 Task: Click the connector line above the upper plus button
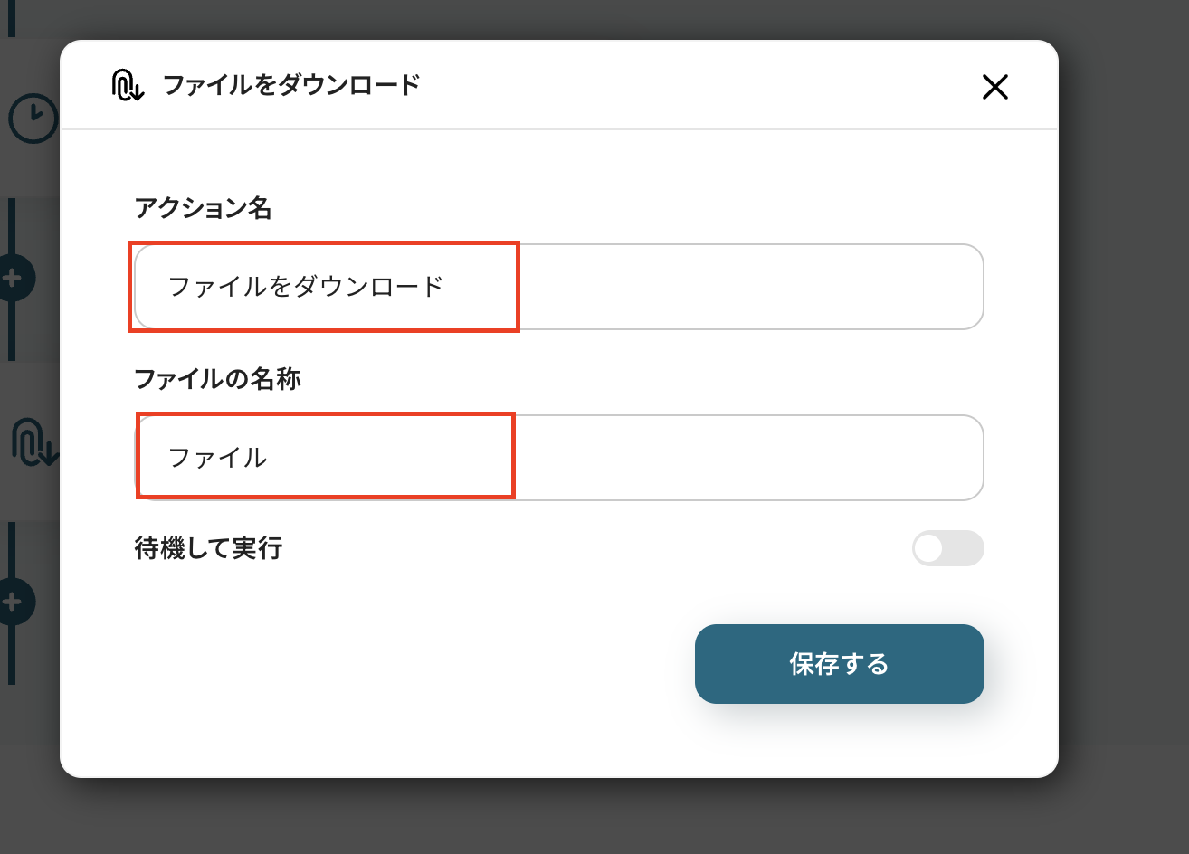pyautogui.click(x=12, y=226)
